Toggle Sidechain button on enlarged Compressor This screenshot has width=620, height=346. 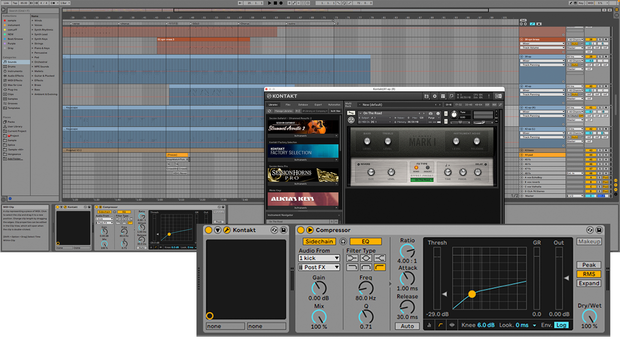pos(319,241)
